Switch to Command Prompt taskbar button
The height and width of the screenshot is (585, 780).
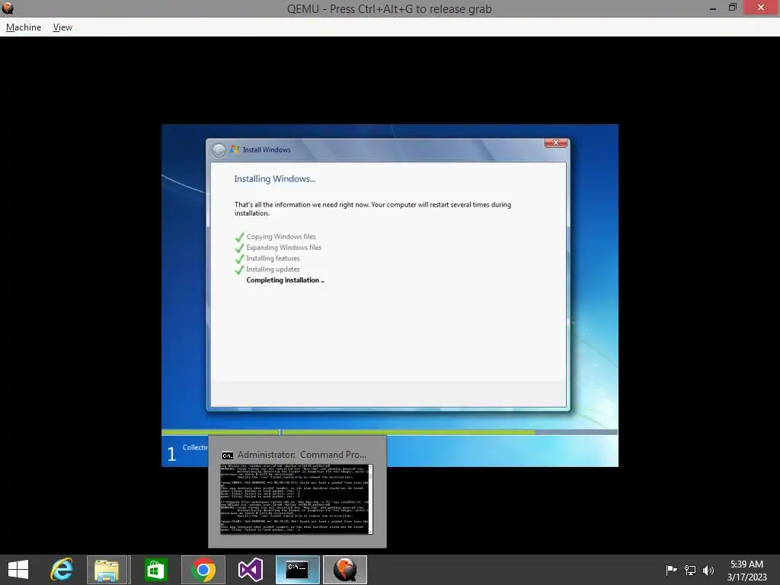[298, 570]
